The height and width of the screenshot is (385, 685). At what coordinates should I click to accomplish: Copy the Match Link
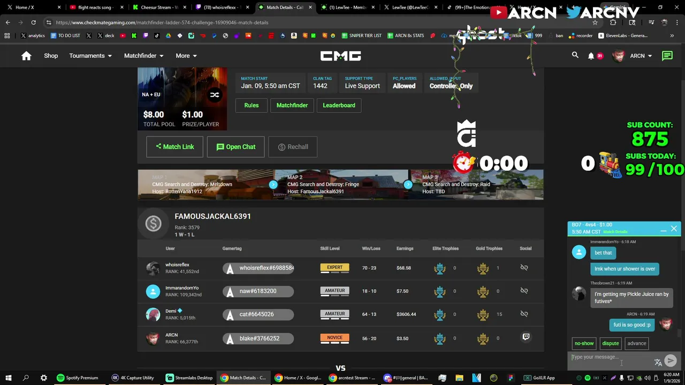click(174, 147)
